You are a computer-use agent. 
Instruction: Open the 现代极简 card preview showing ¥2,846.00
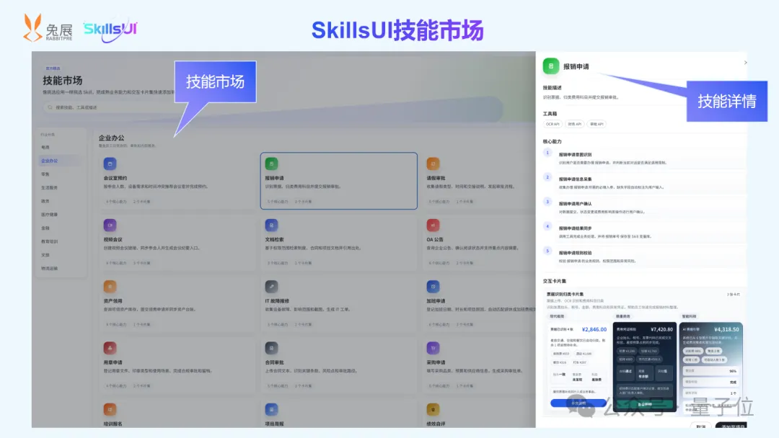coord(578,367)
